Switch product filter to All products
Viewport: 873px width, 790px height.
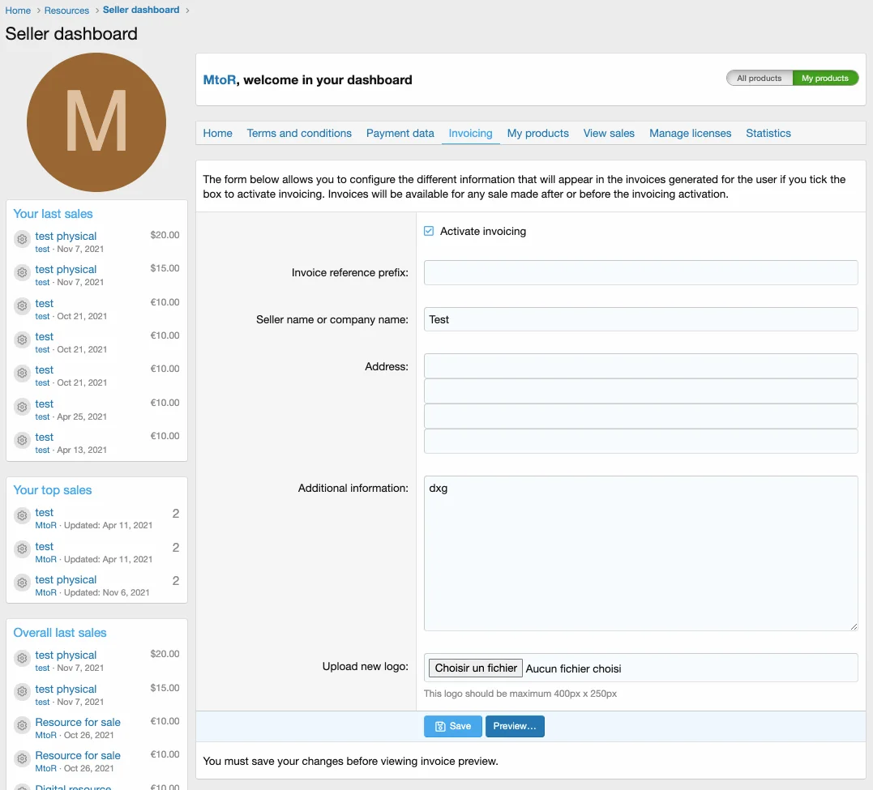(x=759, y=79)
